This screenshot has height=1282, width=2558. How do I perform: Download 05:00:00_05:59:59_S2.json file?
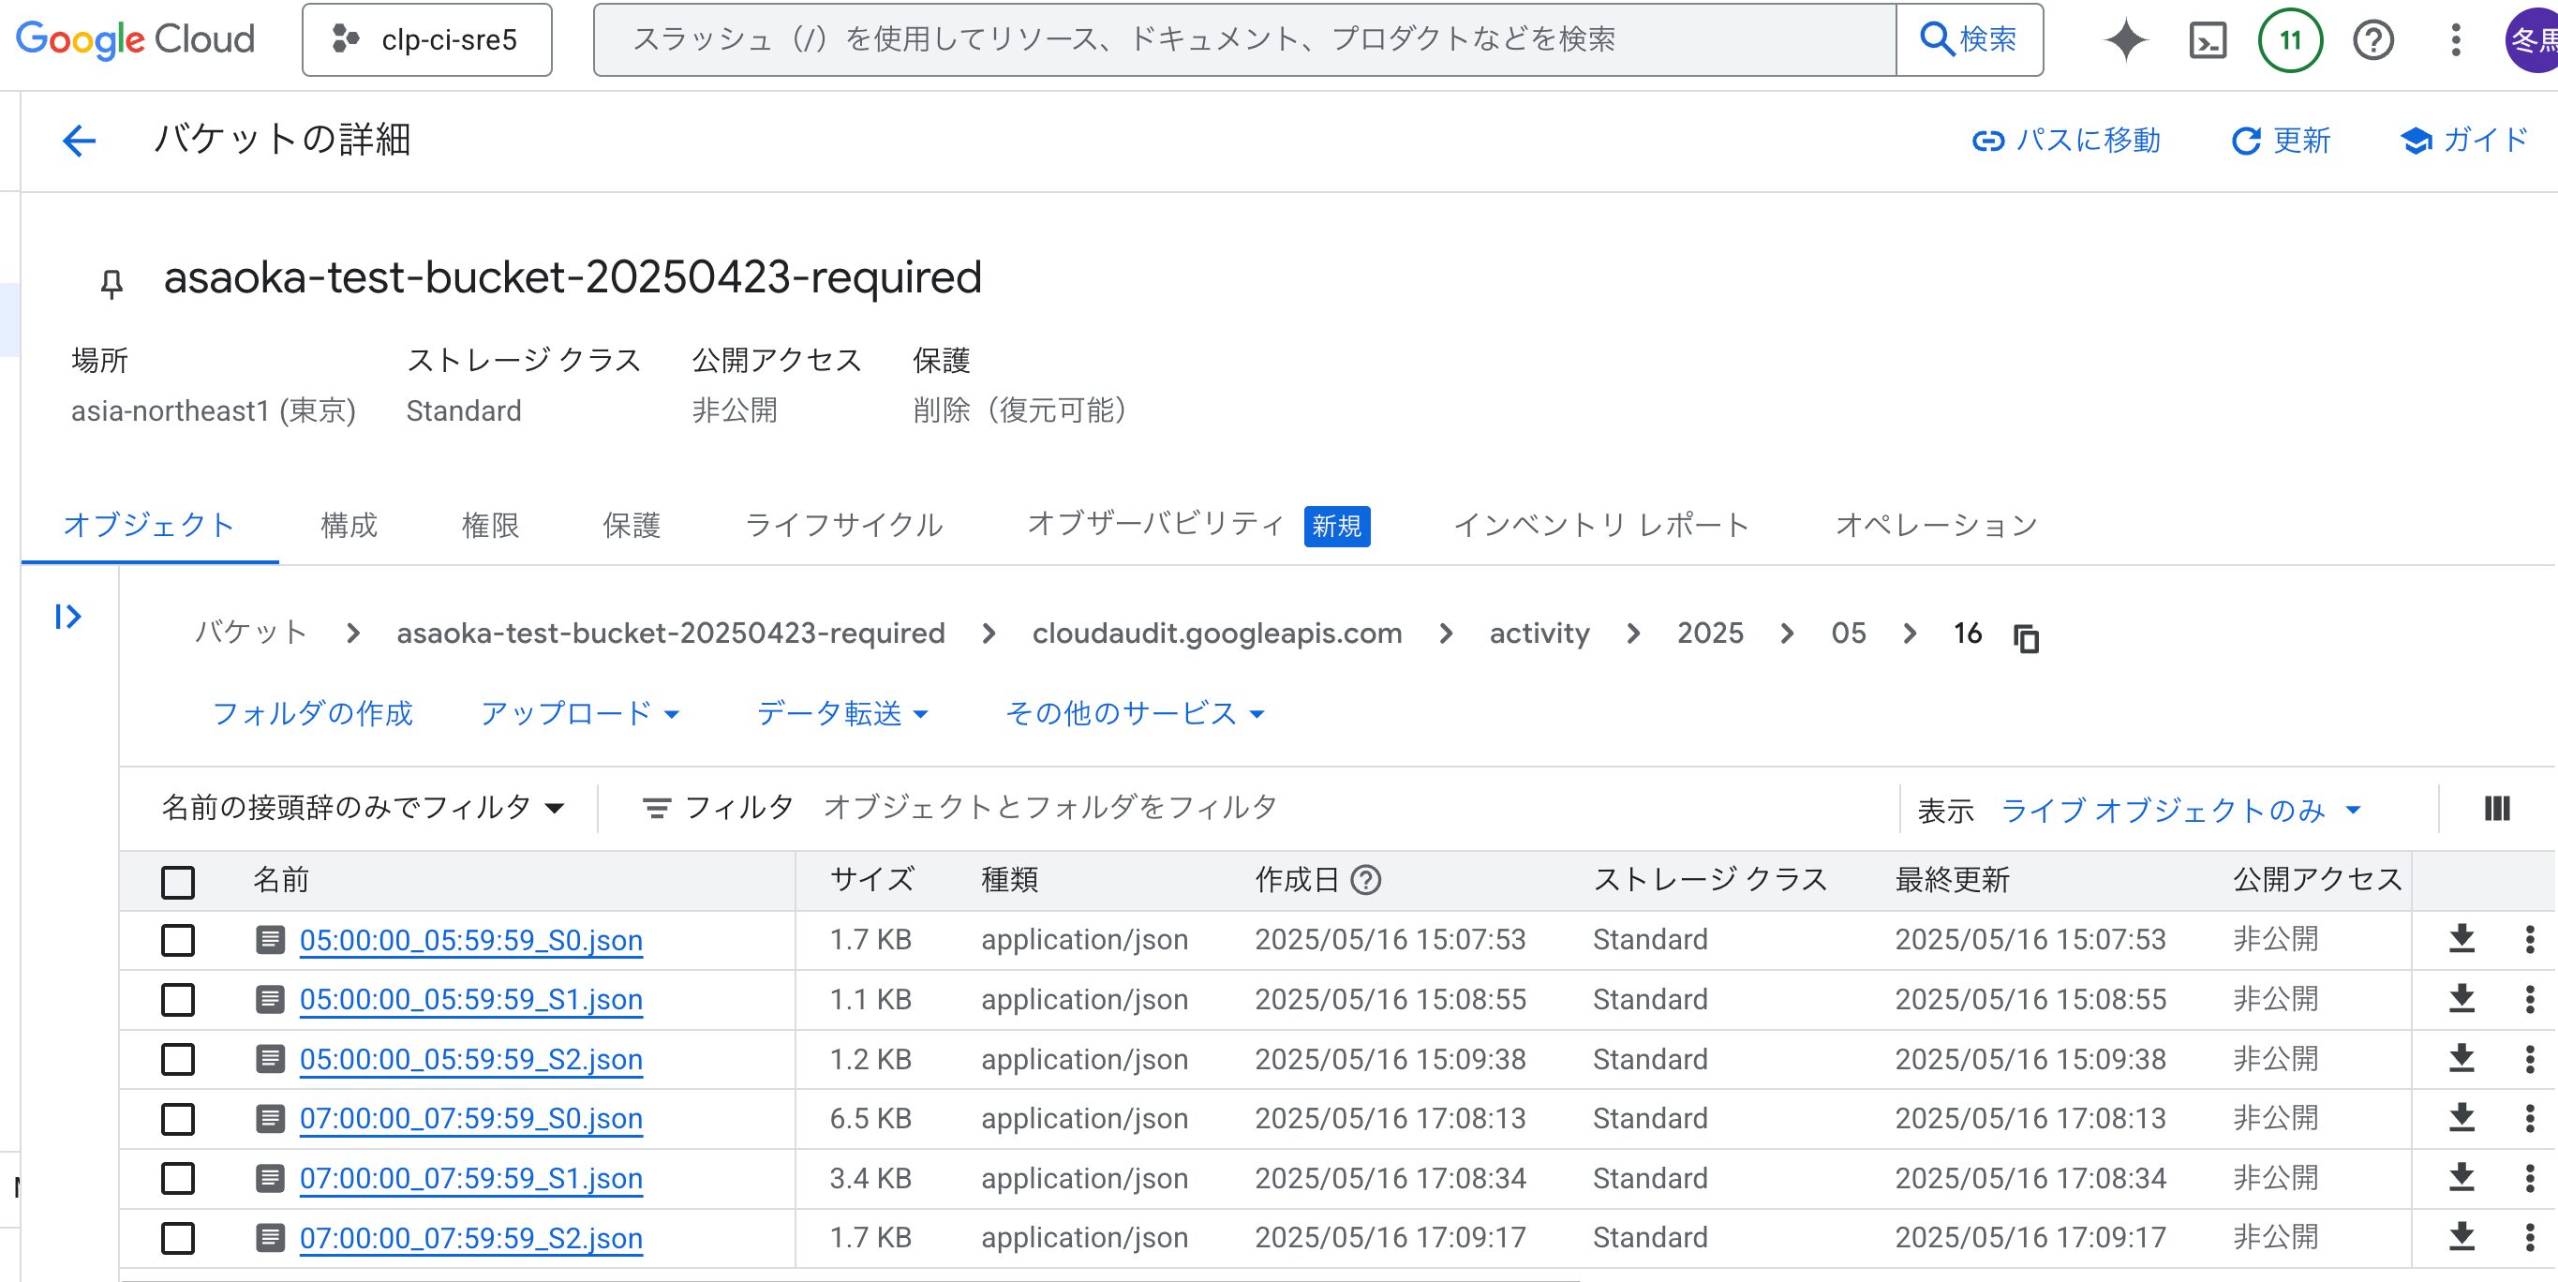pos(2461,1059)
